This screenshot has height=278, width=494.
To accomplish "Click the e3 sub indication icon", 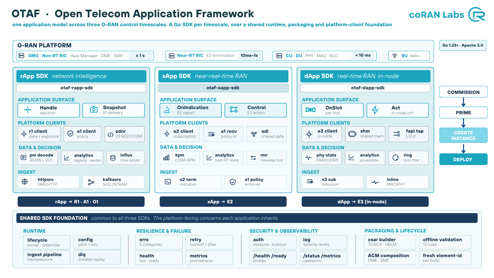I will [310, 181].
